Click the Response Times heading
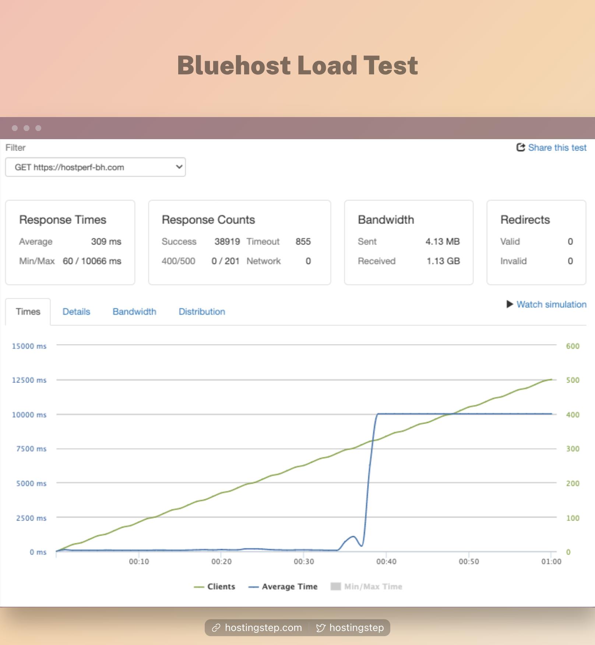Viewport: 595px width, 645px height. 63,220
